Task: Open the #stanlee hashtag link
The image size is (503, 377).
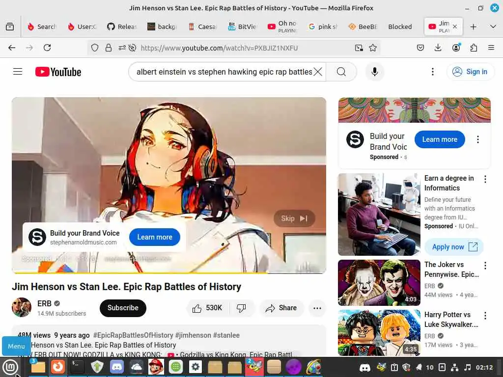Action: click(x=226, y=335)
